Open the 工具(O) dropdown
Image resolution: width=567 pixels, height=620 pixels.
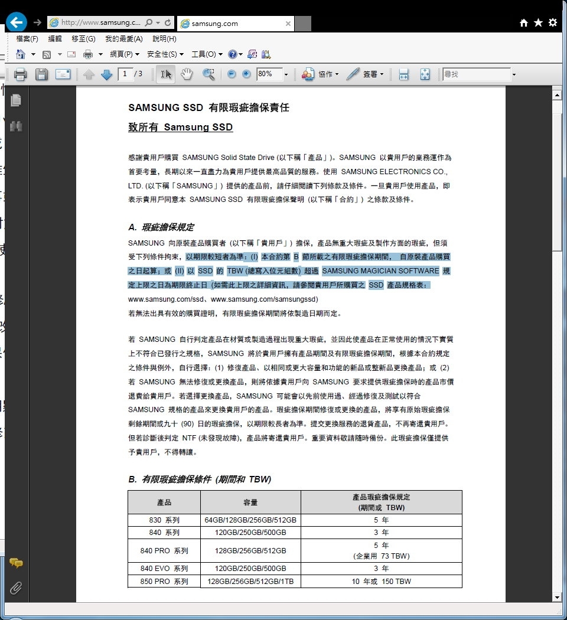(x=207, y=54)
